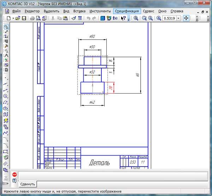
Task: Switch to the Parametrization lines panel icon
Action: pyautogui.click(x=6, y=51)
